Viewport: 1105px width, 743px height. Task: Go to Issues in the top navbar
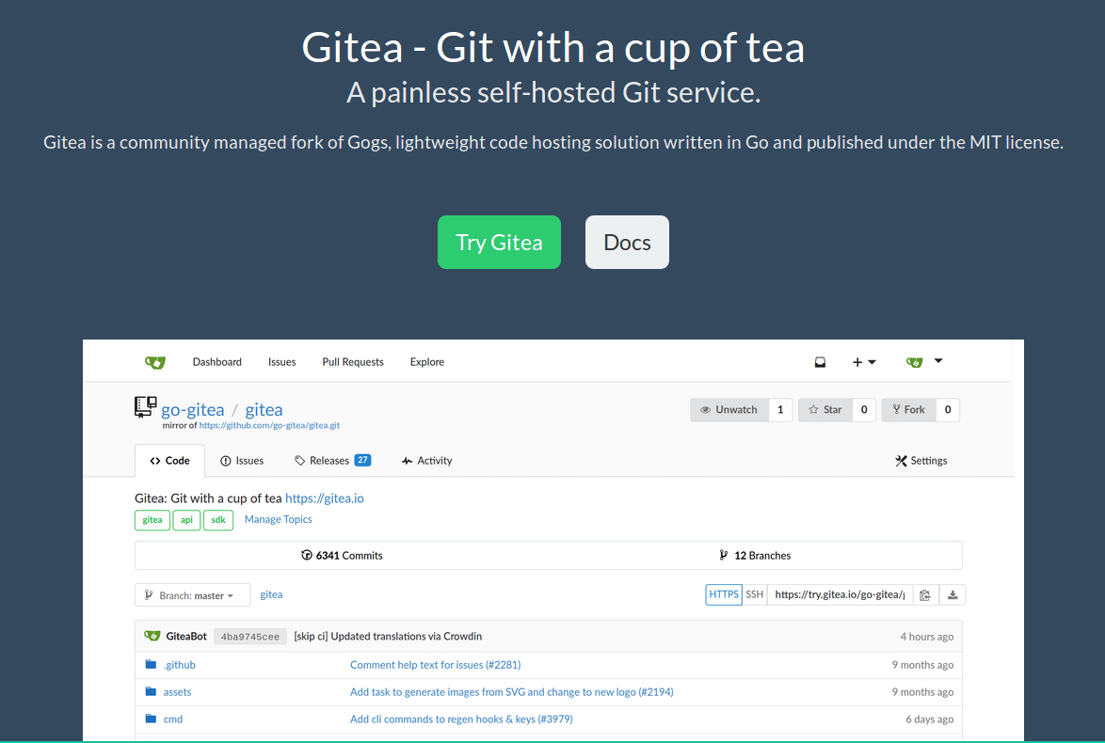[281, 362]
